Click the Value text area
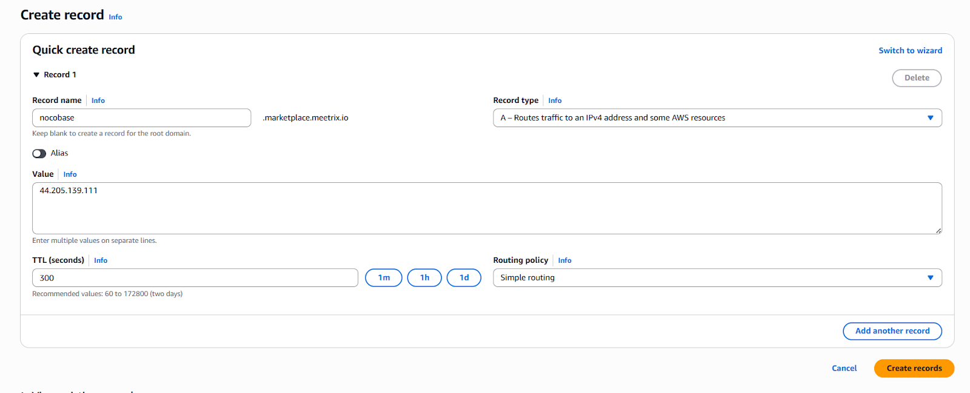Viewport: 970px width, 393px height. coord(487,208)
